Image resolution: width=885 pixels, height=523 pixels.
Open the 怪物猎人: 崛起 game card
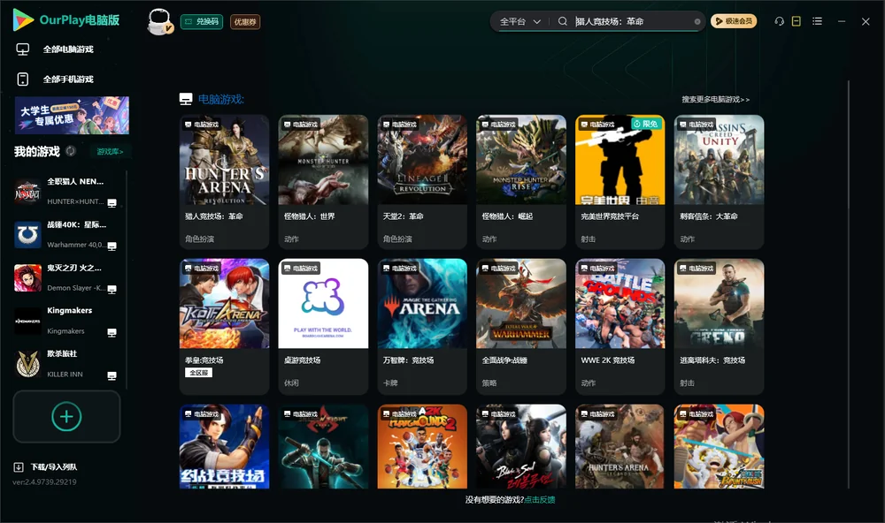point(521,182)
